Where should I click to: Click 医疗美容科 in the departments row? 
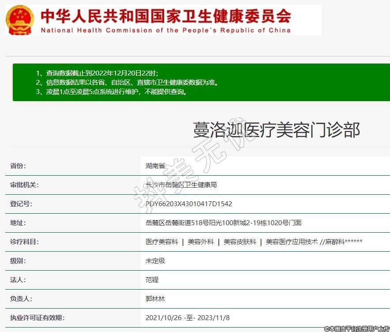(x=162, y=242)
